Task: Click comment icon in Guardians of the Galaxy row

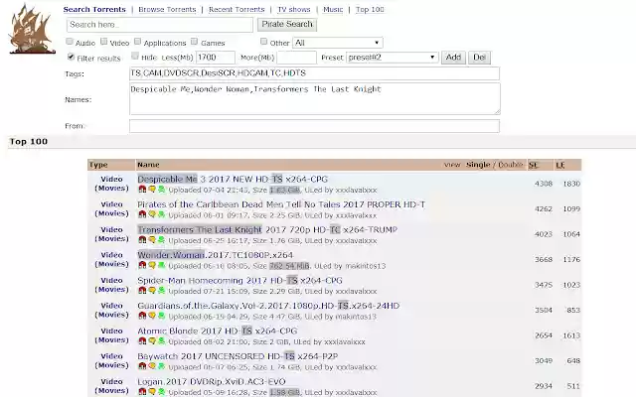Action: (x=152, y=316)
